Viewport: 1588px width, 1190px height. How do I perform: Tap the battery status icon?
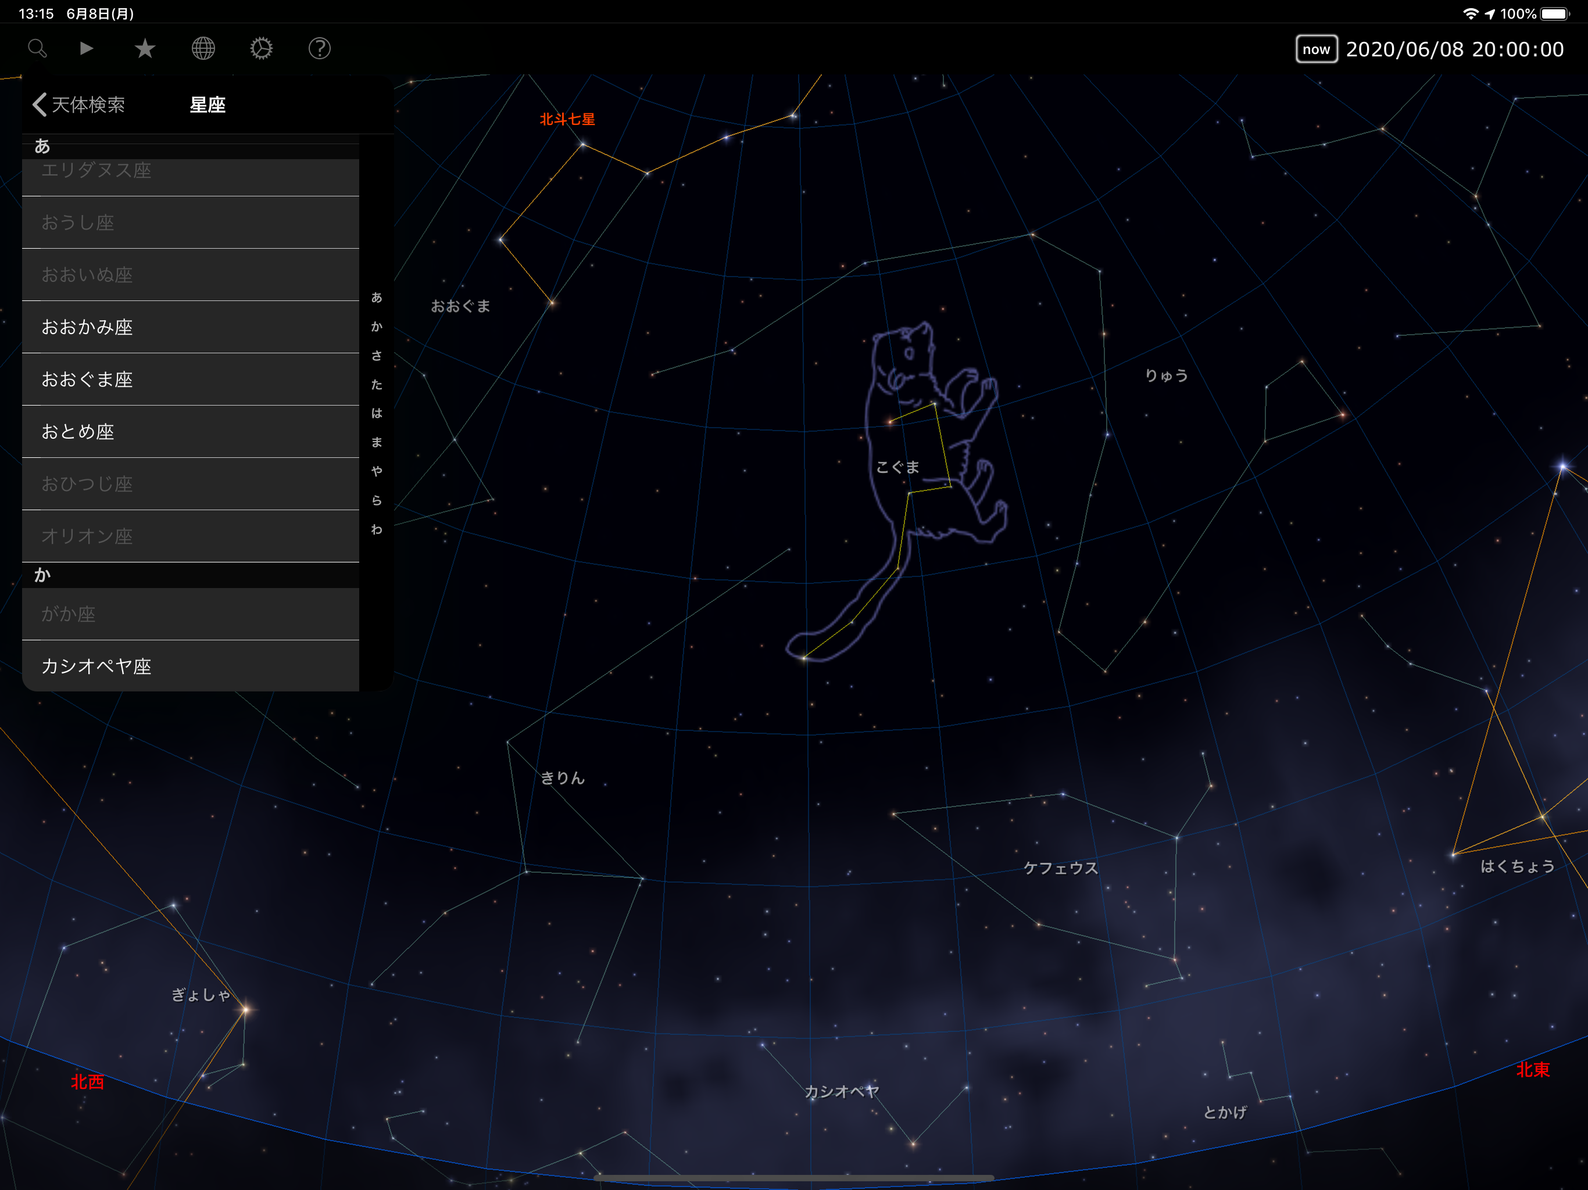pyautogui.click(x=1555, y=13)
